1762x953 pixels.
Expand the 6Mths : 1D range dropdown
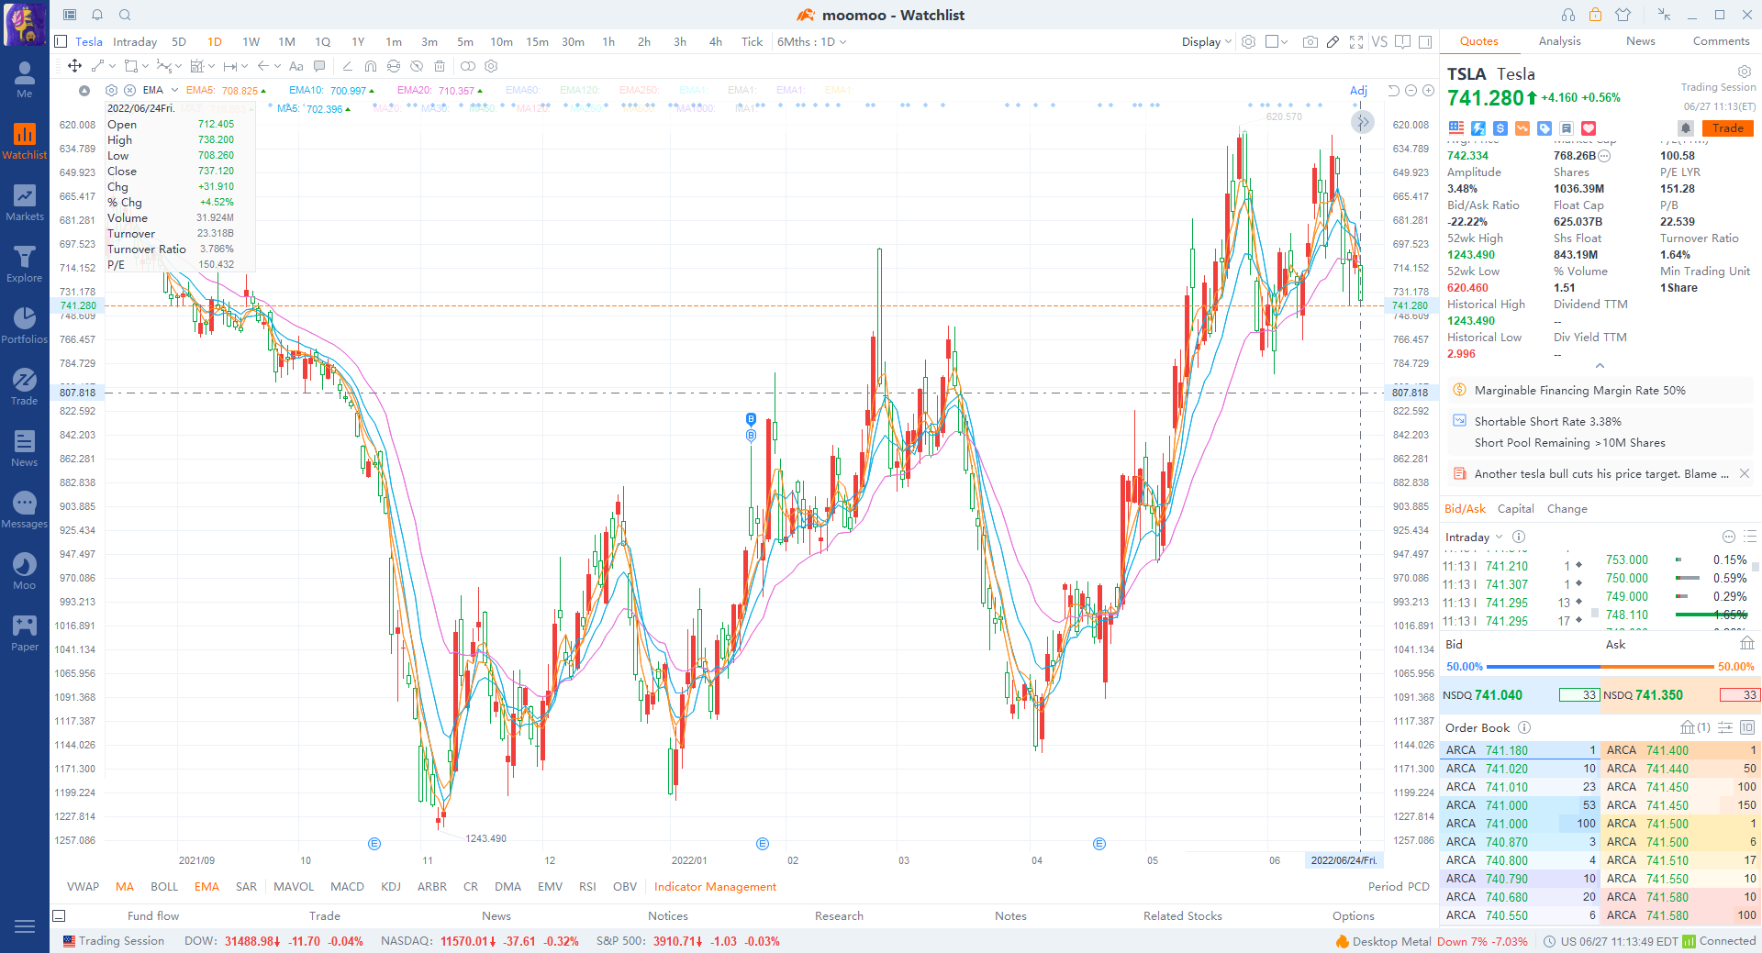[811, 42]
